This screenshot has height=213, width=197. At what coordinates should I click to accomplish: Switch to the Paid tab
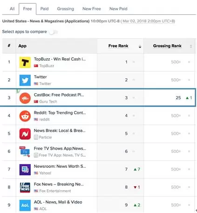[x=44, y=9]
